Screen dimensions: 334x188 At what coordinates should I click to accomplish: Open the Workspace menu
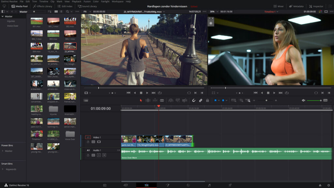[x=117, y=2]
